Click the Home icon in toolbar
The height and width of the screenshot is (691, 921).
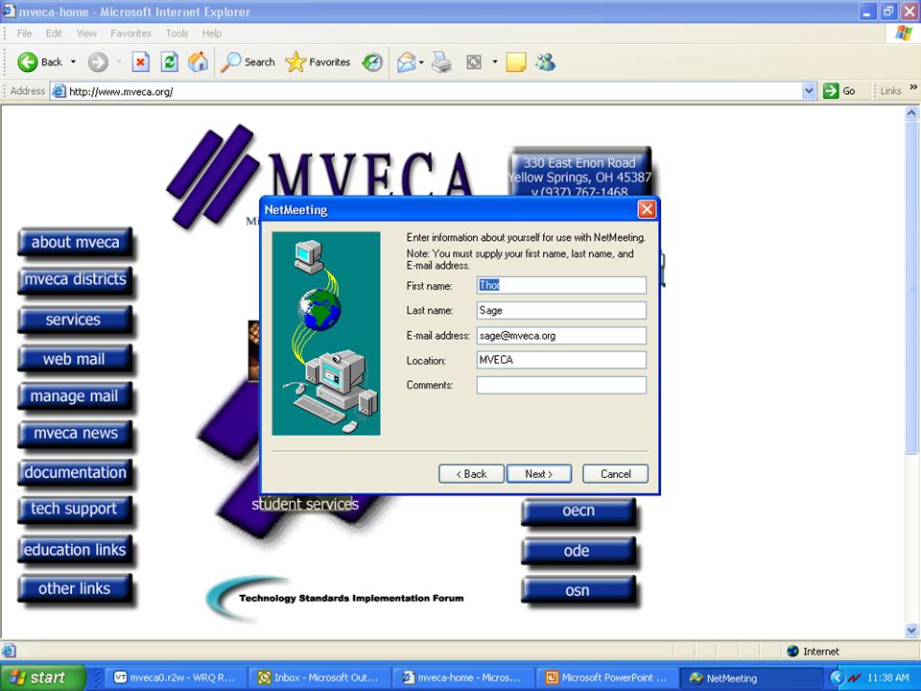[x=198, y=61]
